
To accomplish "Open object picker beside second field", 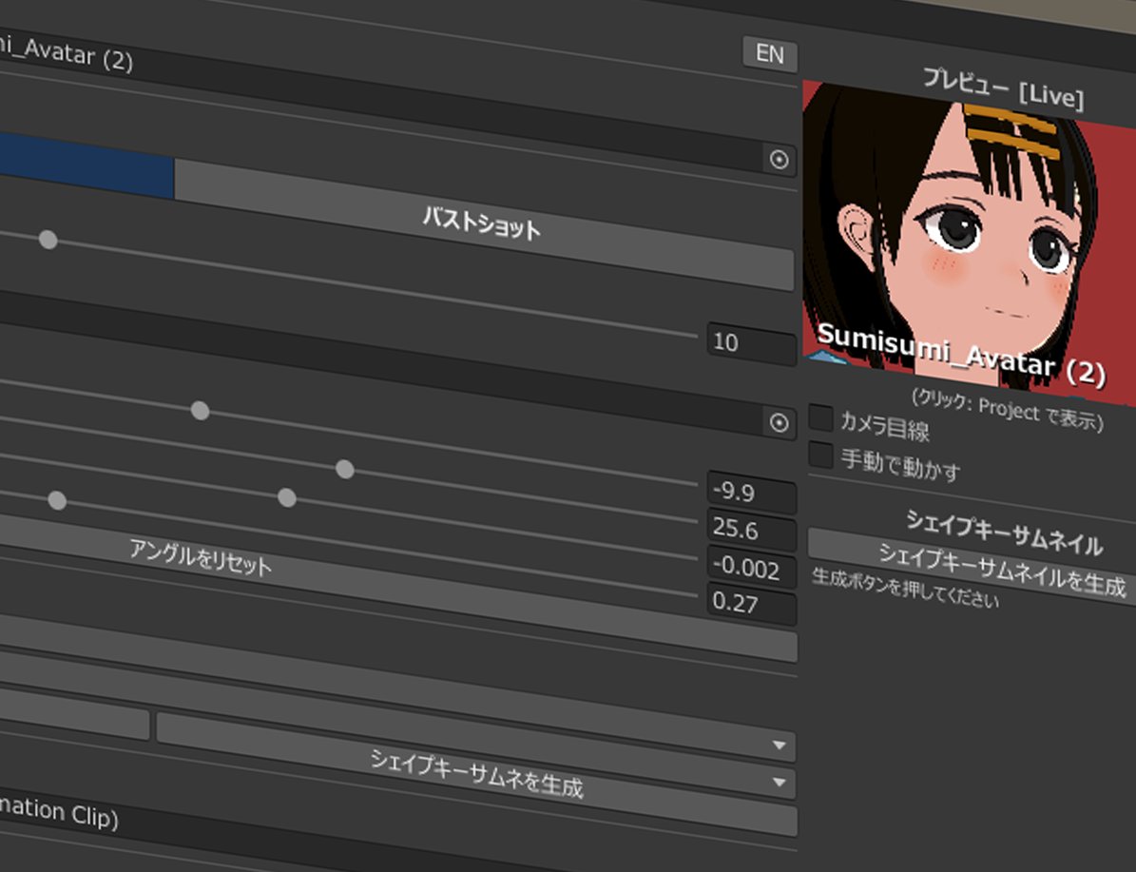I will pos(779,422).
